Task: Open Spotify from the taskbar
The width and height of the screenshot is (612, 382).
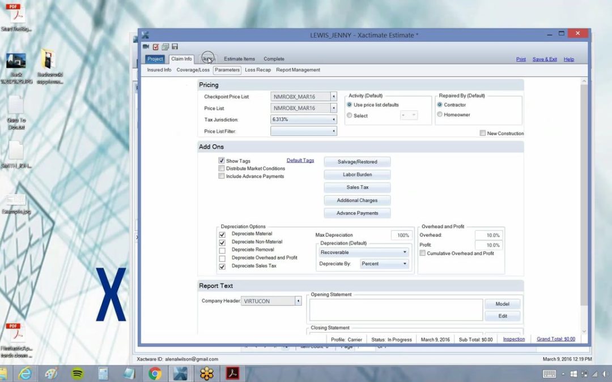Action: [x=77, y=374]
